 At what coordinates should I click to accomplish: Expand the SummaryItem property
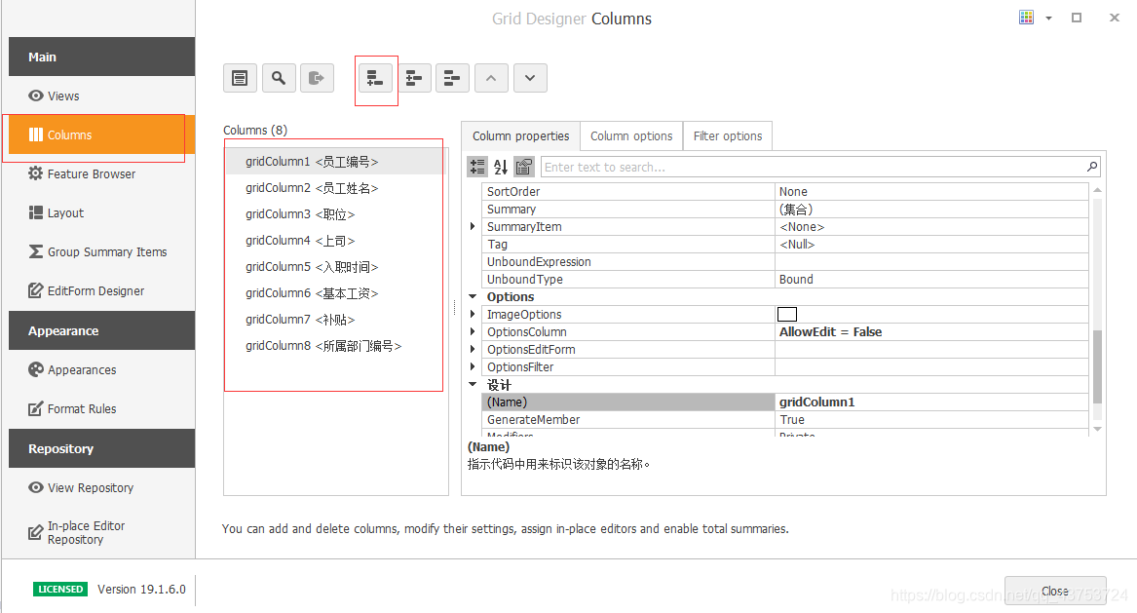(473, 226)
